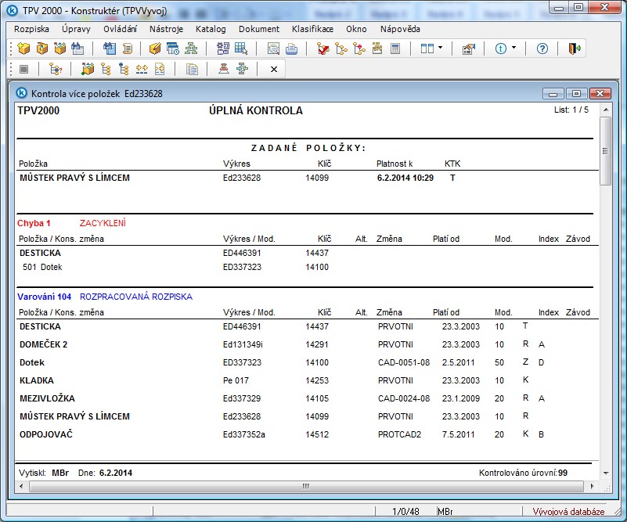Open the two-column layout dropdown arrow
Image resolution: width=627 pixels, height=522 pixels.
click(440, 48)
